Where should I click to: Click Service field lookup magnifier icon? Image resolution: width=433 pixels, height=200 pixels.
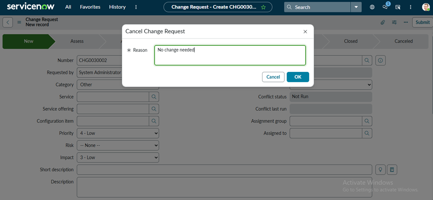point(154,97)
